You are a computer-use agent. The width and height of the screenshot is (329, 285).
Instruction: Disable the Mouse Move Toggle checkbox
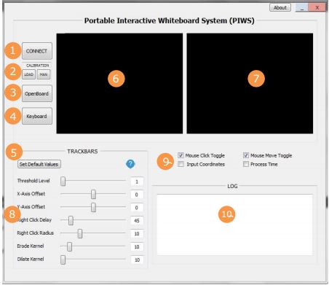pyautogui.click(x=246, y=155)
